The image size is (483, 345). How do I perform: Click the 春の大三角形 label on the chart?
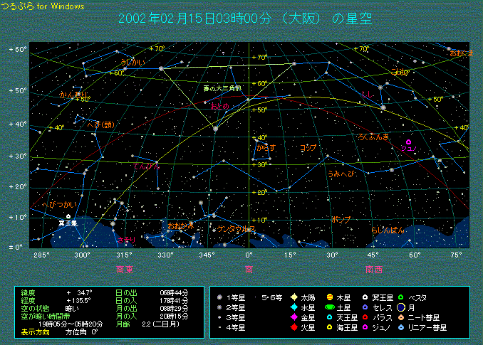click(x=222, y=88)
